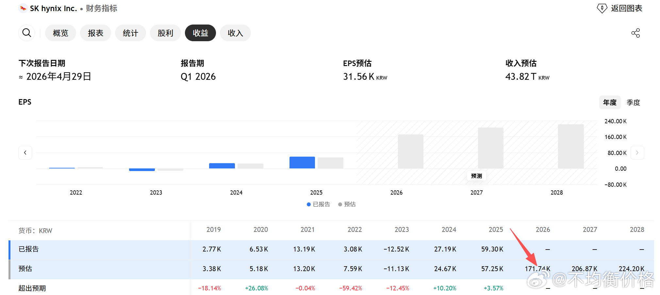Click the report period Q1 2026
Screen dimensions: 660x295
tap(198, 77)
